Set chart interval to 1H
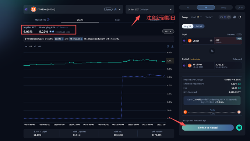Screen dimensions: 250x141 click(30, 47)
